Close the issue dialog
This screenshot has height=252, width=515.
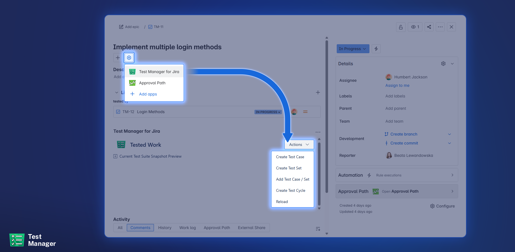[451, 27]
